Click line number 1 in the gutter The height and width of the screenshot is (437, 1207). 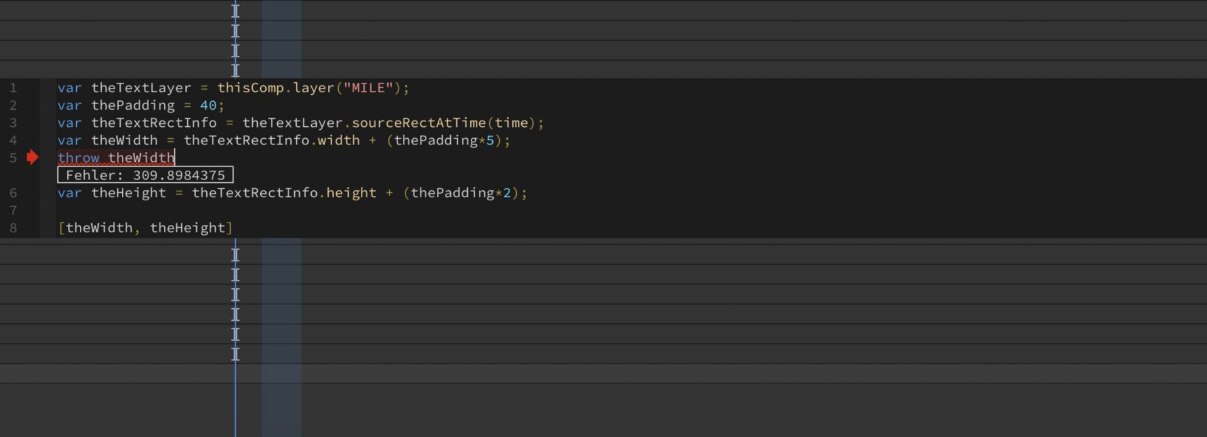click(13, 88)
